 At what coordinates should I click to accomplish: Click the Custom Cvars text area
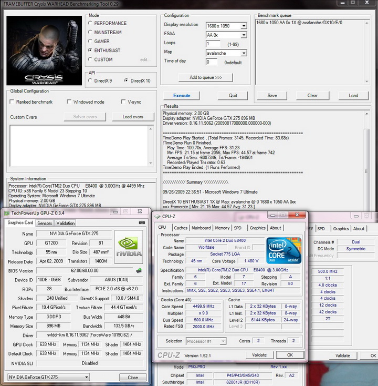pyautogui.click(x=79, y=146)
